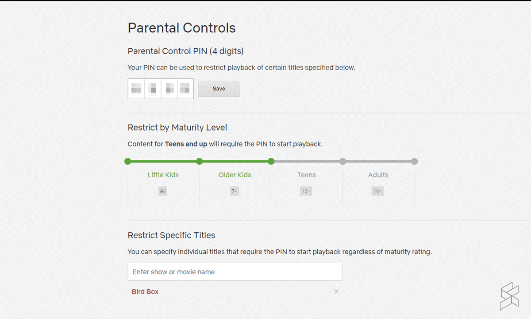
Task: Select the Adults maturity label
Action: [x=378, y=175]
